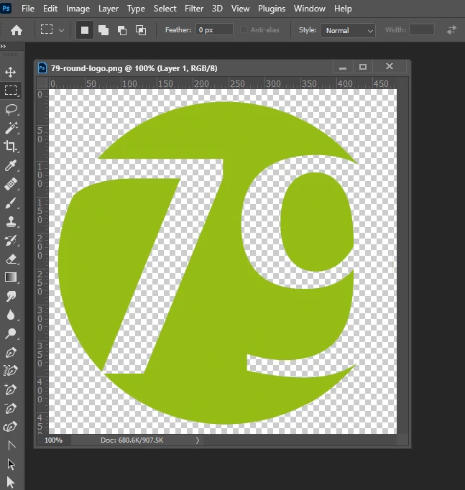Select the Brush tool

(11, 203)
